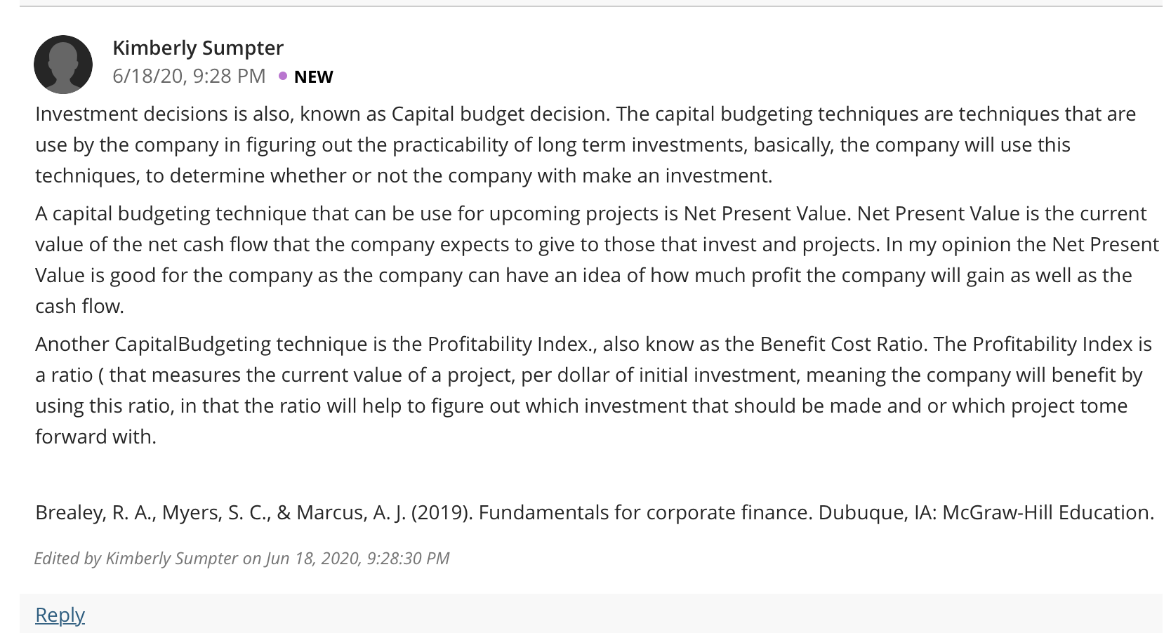
Task: Click the paragraph starting 'A capital budgeting technique'
Action: coord(597,260)
